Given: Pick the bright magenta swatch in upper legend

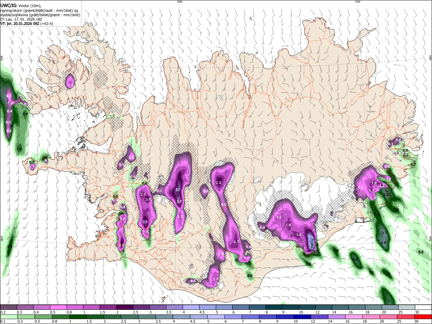Looking at the screenshot, I should pos(58,307).
